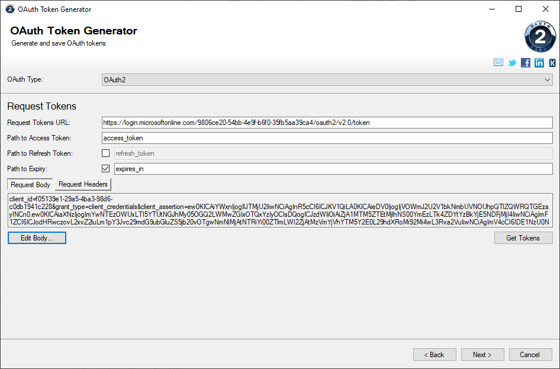Viewport: 560px width, 369px height.
Task: Switch to the Request Headers tab
Action: pyautogui.click(x=82, y=184)
